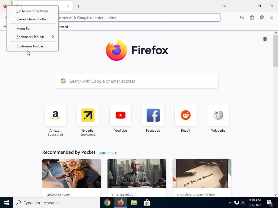Click the network status tray icon
This screenshot has height=208, width=278.
click(x=236, y=203)
